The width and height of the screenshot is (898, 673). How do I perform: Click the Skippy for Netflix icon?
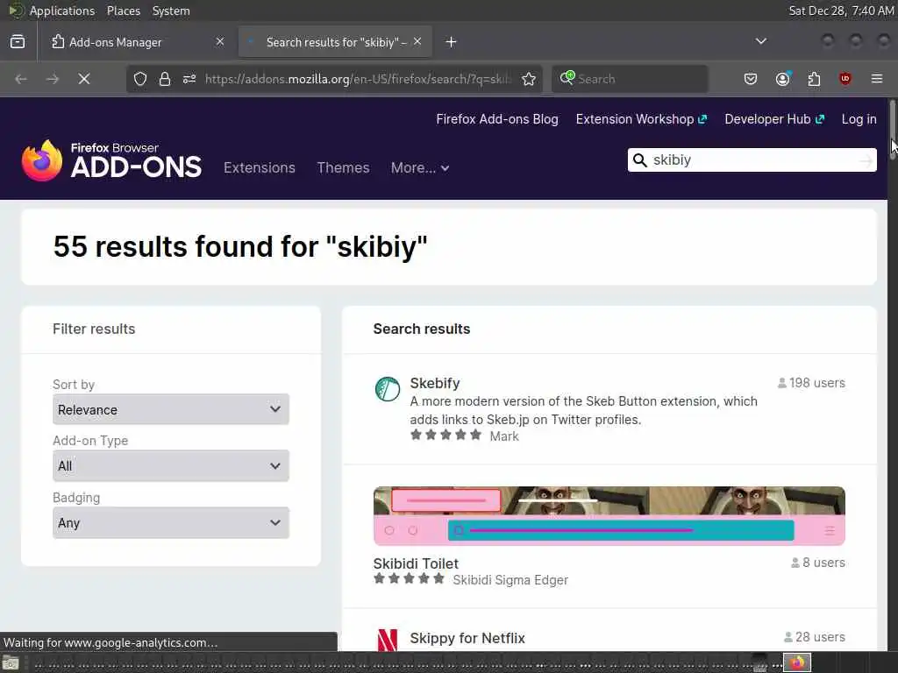388,641
